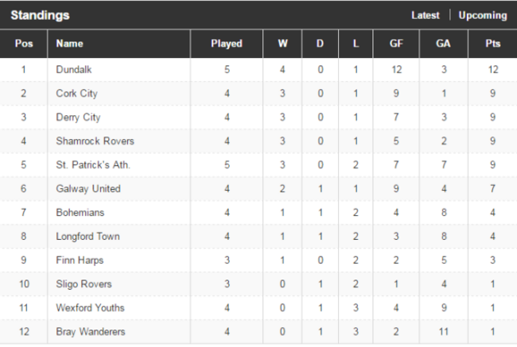Click the GA column header
The width and height of the screenshot is (517, 347).
(x=444, y=44)
